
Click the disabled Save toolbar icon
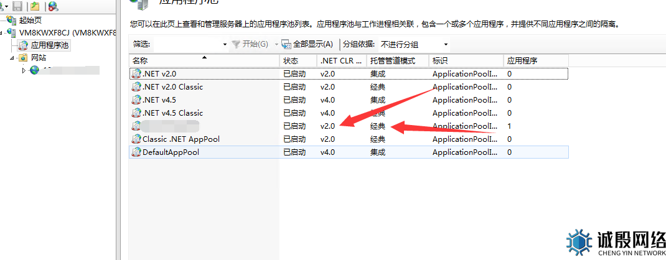tap(17, 6)
